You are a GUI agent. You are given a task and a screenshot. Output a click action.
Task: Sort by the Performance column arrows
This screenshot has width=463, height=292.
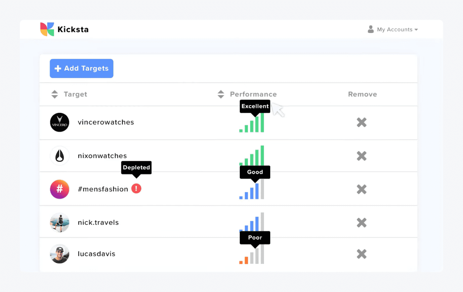221,94
